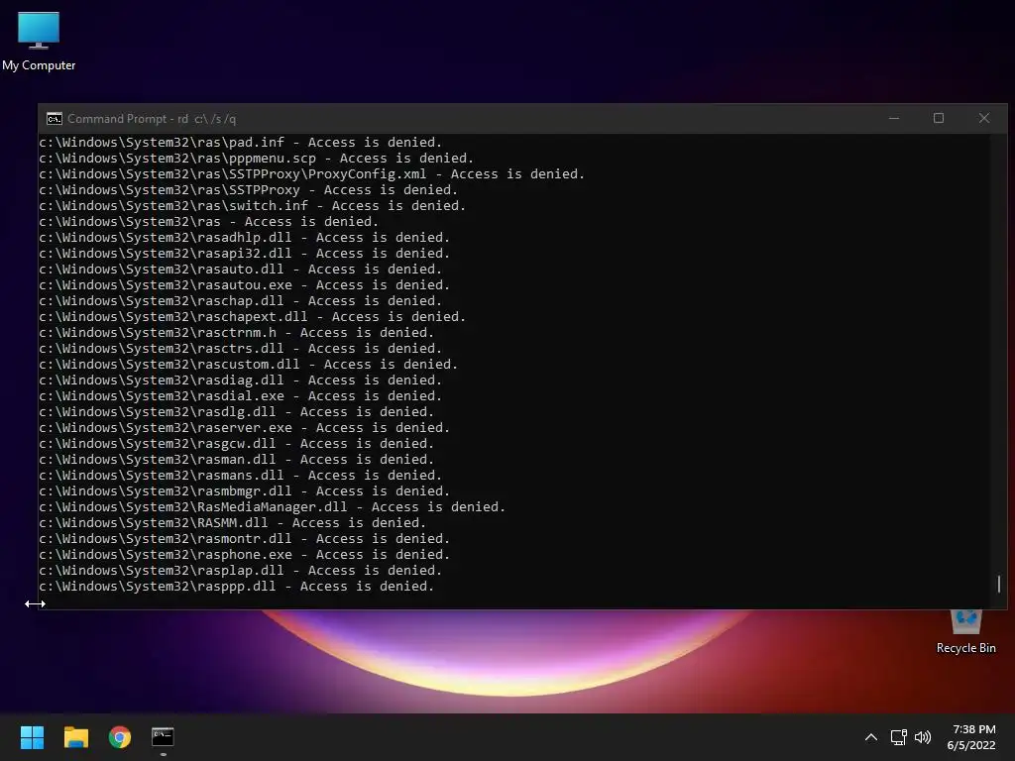Close the Command Prompt window
The width and height of the screenshot is (1015, 761).
(x=984, y=119)
